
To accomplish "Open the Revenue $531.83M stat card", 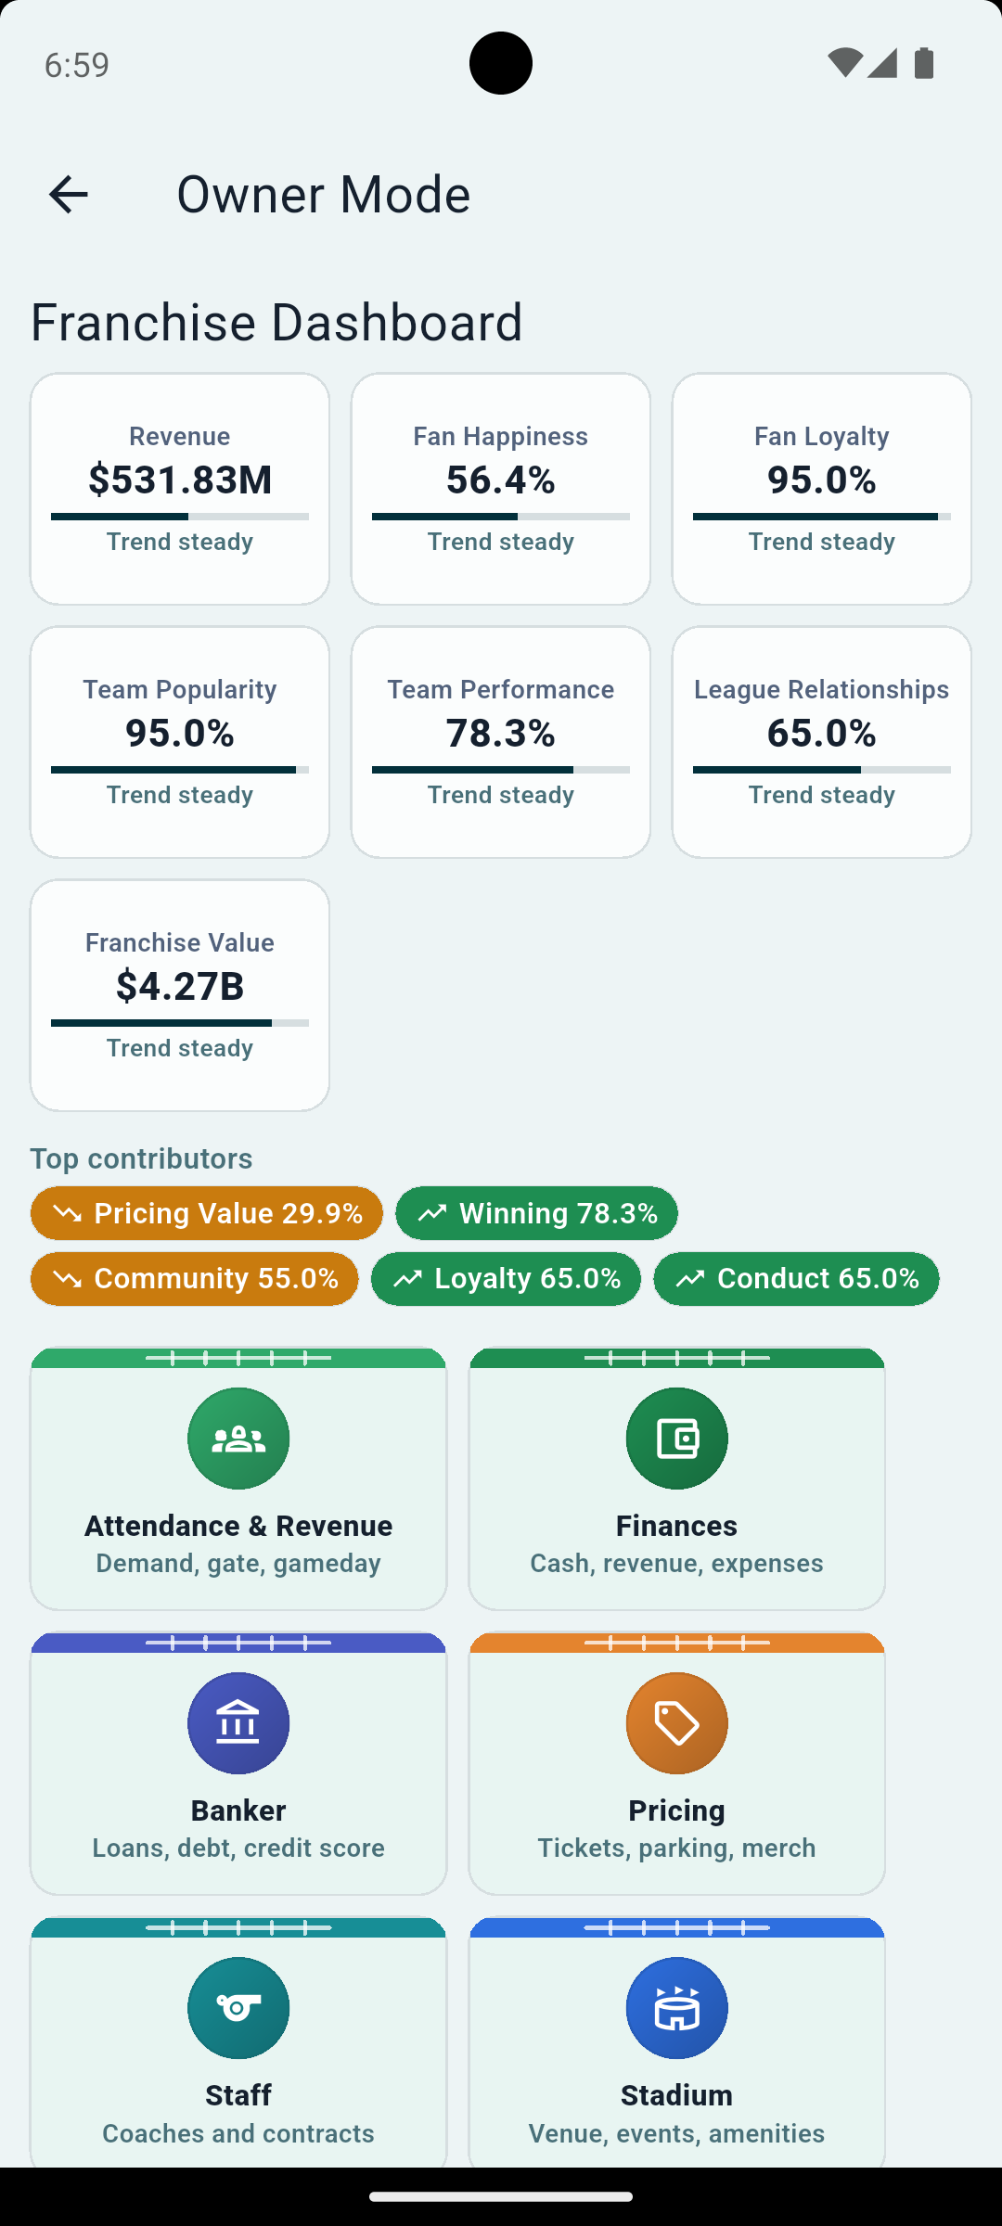I will (x=180, y=489).
